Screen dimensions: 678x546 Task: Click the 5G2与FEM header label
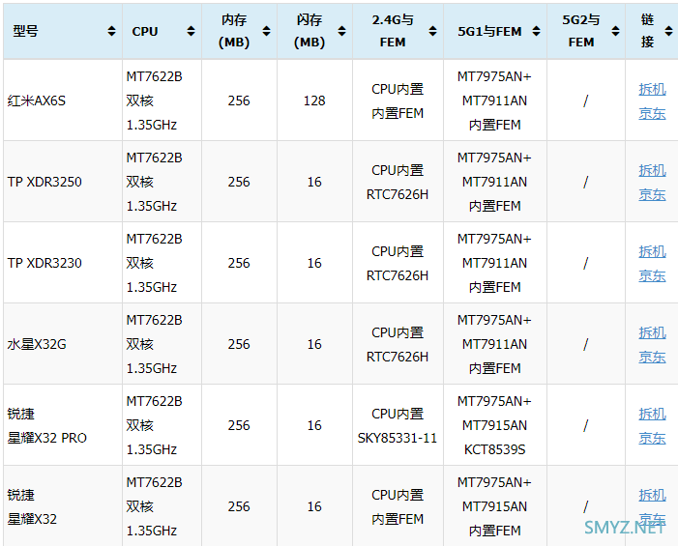click(x=581, y=31)
